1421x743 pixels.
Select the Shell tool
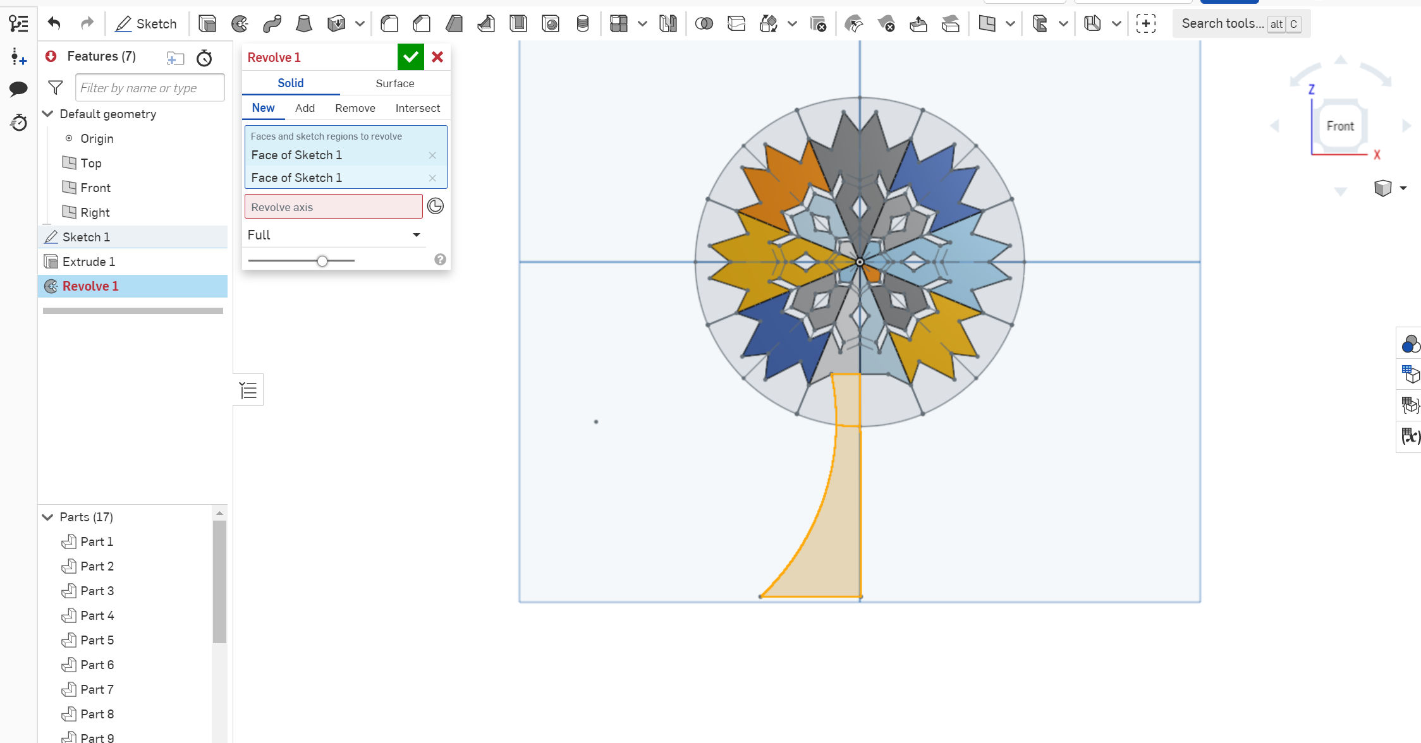[x=518, y=23]
